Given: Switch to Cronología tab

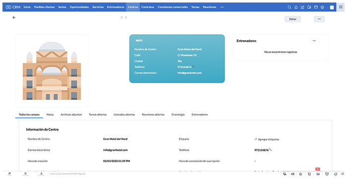Looking at the screenshot, I should [178, 115].
